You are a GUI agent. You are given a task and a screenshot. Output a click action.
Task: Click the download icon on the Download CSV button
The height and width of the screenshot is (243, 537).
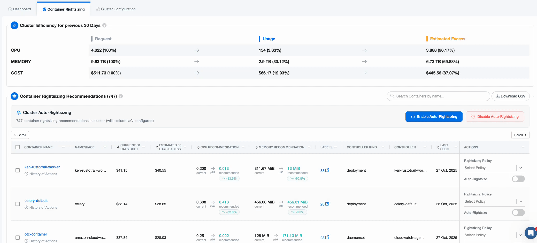point(497,96)
